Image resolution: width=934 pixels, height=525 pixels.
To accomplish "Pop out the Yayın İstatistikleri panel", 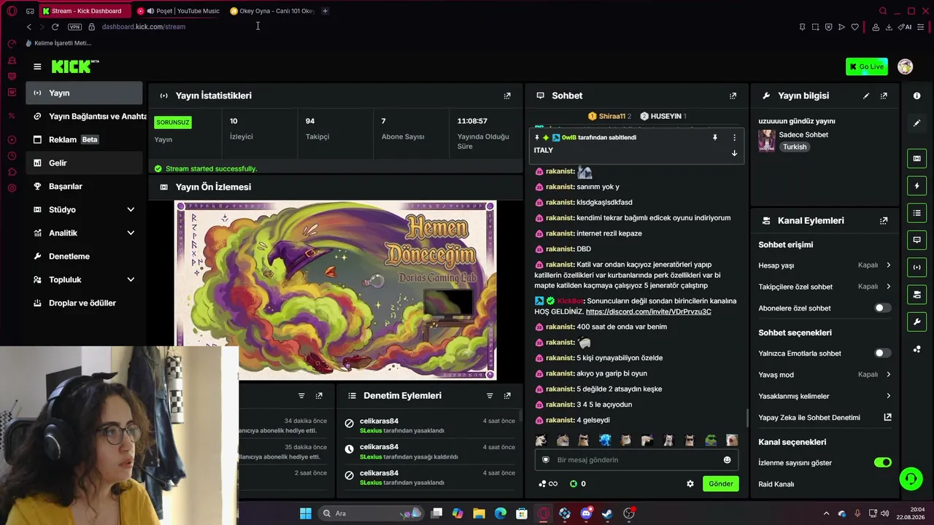I will 507,96.
